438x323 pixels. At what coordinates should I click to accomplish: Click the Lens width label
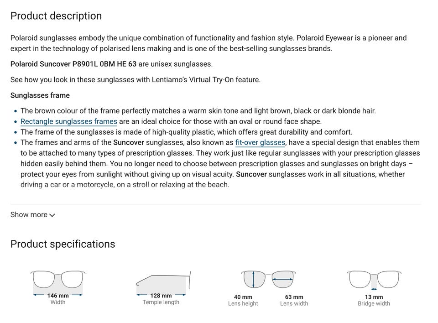(294, 303)
